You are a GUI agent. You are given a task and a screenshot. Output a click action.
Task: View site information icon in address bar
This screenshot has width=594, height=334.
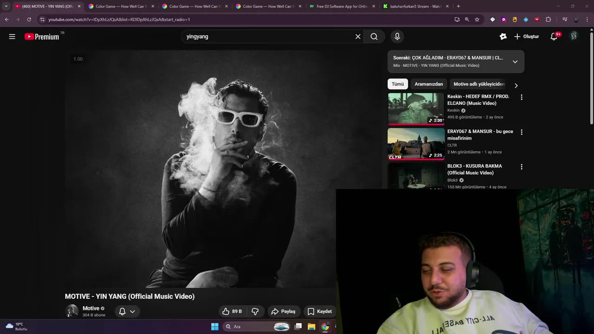coord(42,19)
